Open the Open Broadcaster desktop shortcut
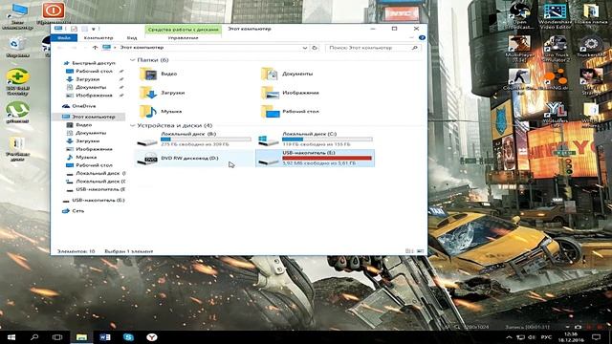612x344 pixels. (x=519, y=16)
